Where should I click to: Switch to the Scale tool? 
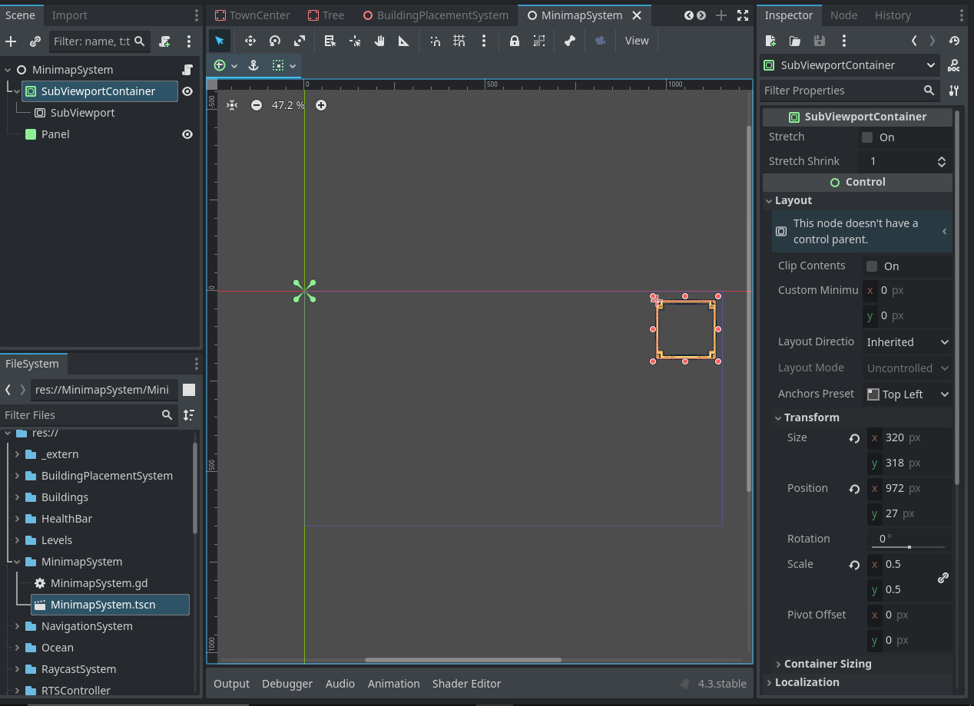click(x=300, y=41)
